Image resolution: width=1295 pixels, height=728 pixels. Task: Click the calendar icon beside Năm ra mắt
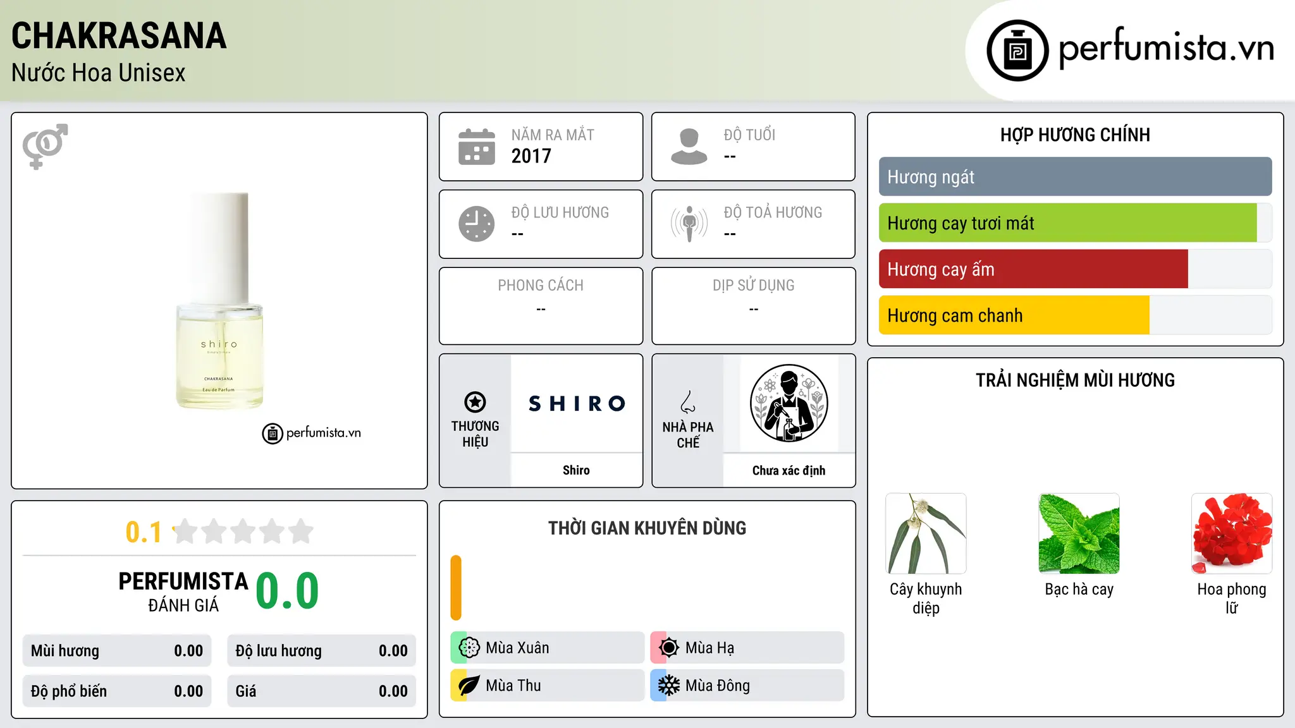point(477,147)
